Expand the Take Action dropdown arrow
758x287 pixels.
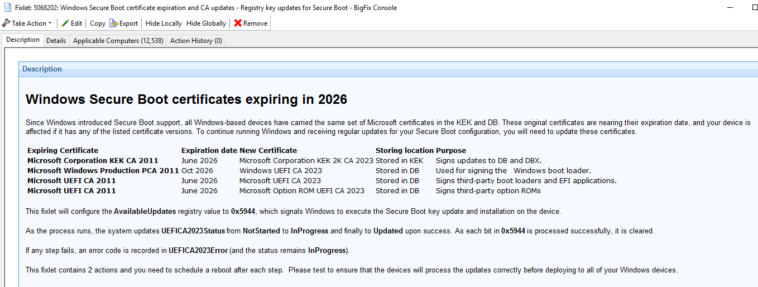[50, 23]
